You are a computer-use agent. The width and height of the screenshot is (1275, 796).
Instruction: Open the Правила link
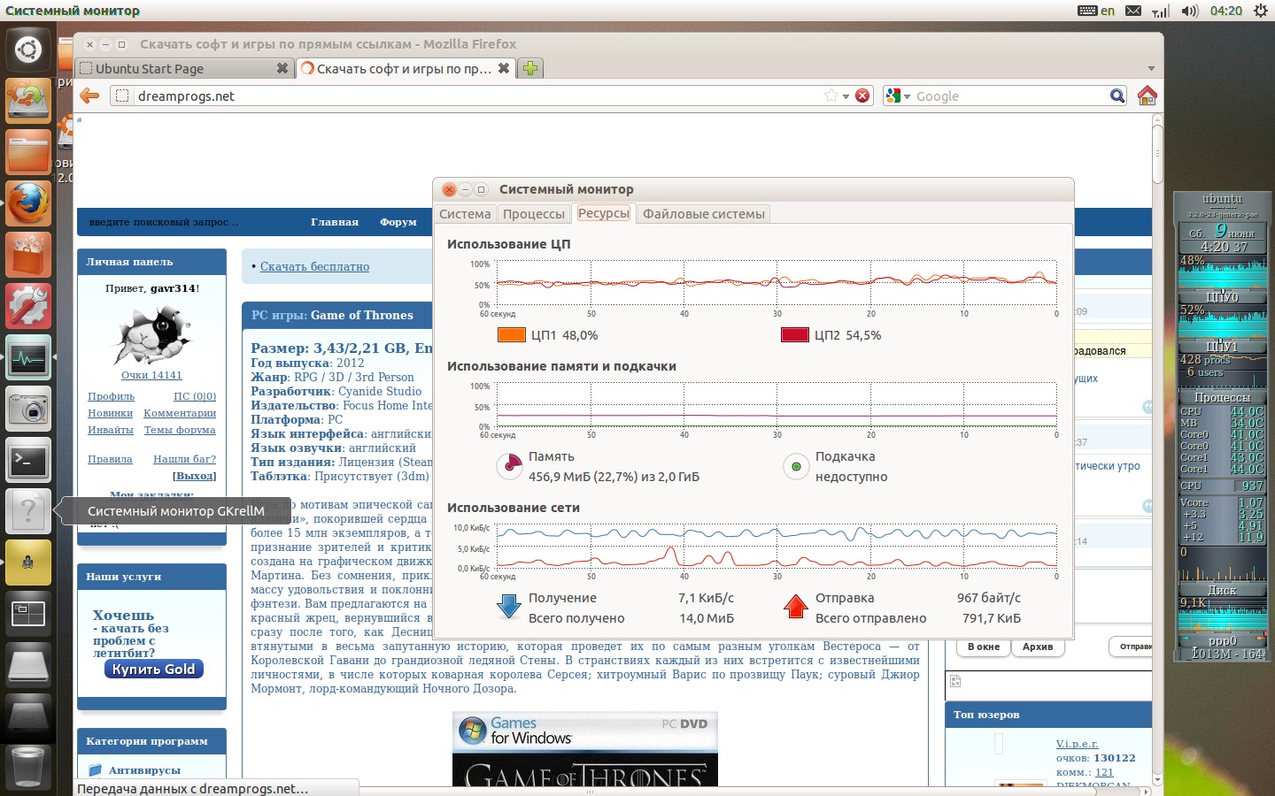pyautogui.click(x=110, y=459)
